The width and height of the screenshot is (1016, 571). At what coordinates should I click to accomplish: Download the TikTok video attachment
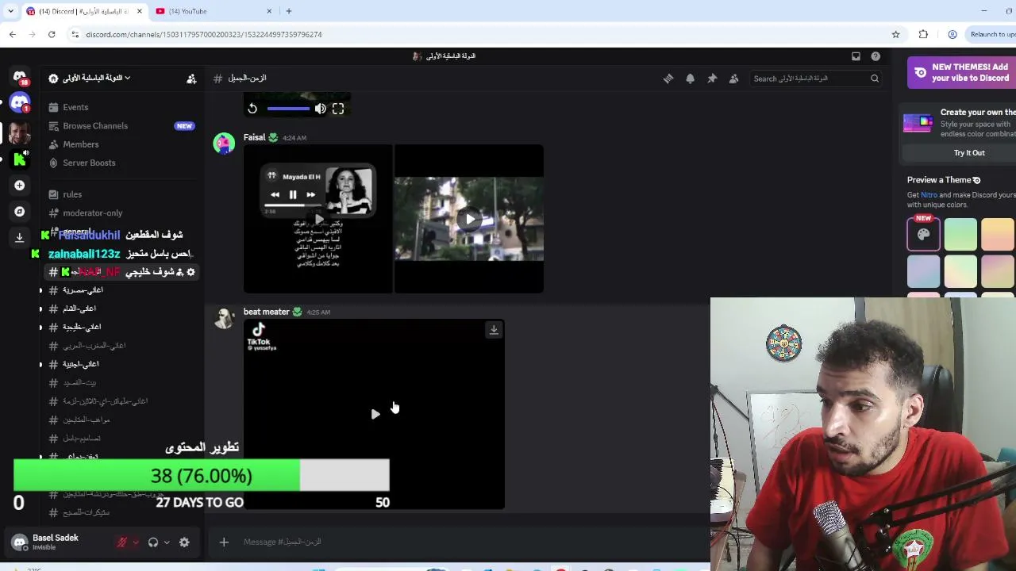click(494, 330)
